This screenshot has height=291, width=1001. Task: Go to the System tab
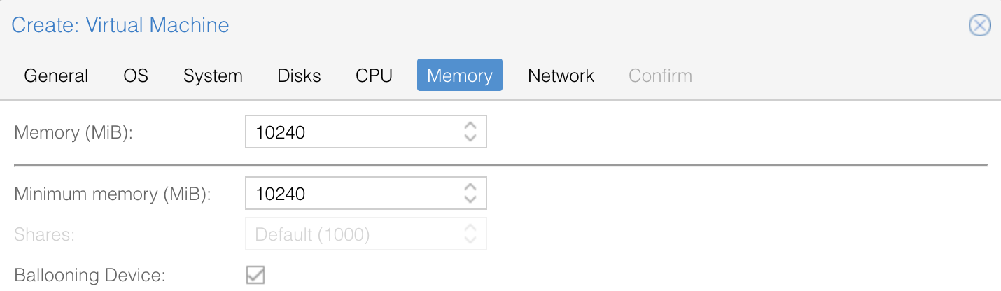pos(213,76)
